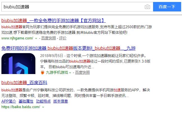The height and width of the screenshot is (114, 182).
Task: Open 百度快照 for the njhgame.com result
Action: point(49,38)
